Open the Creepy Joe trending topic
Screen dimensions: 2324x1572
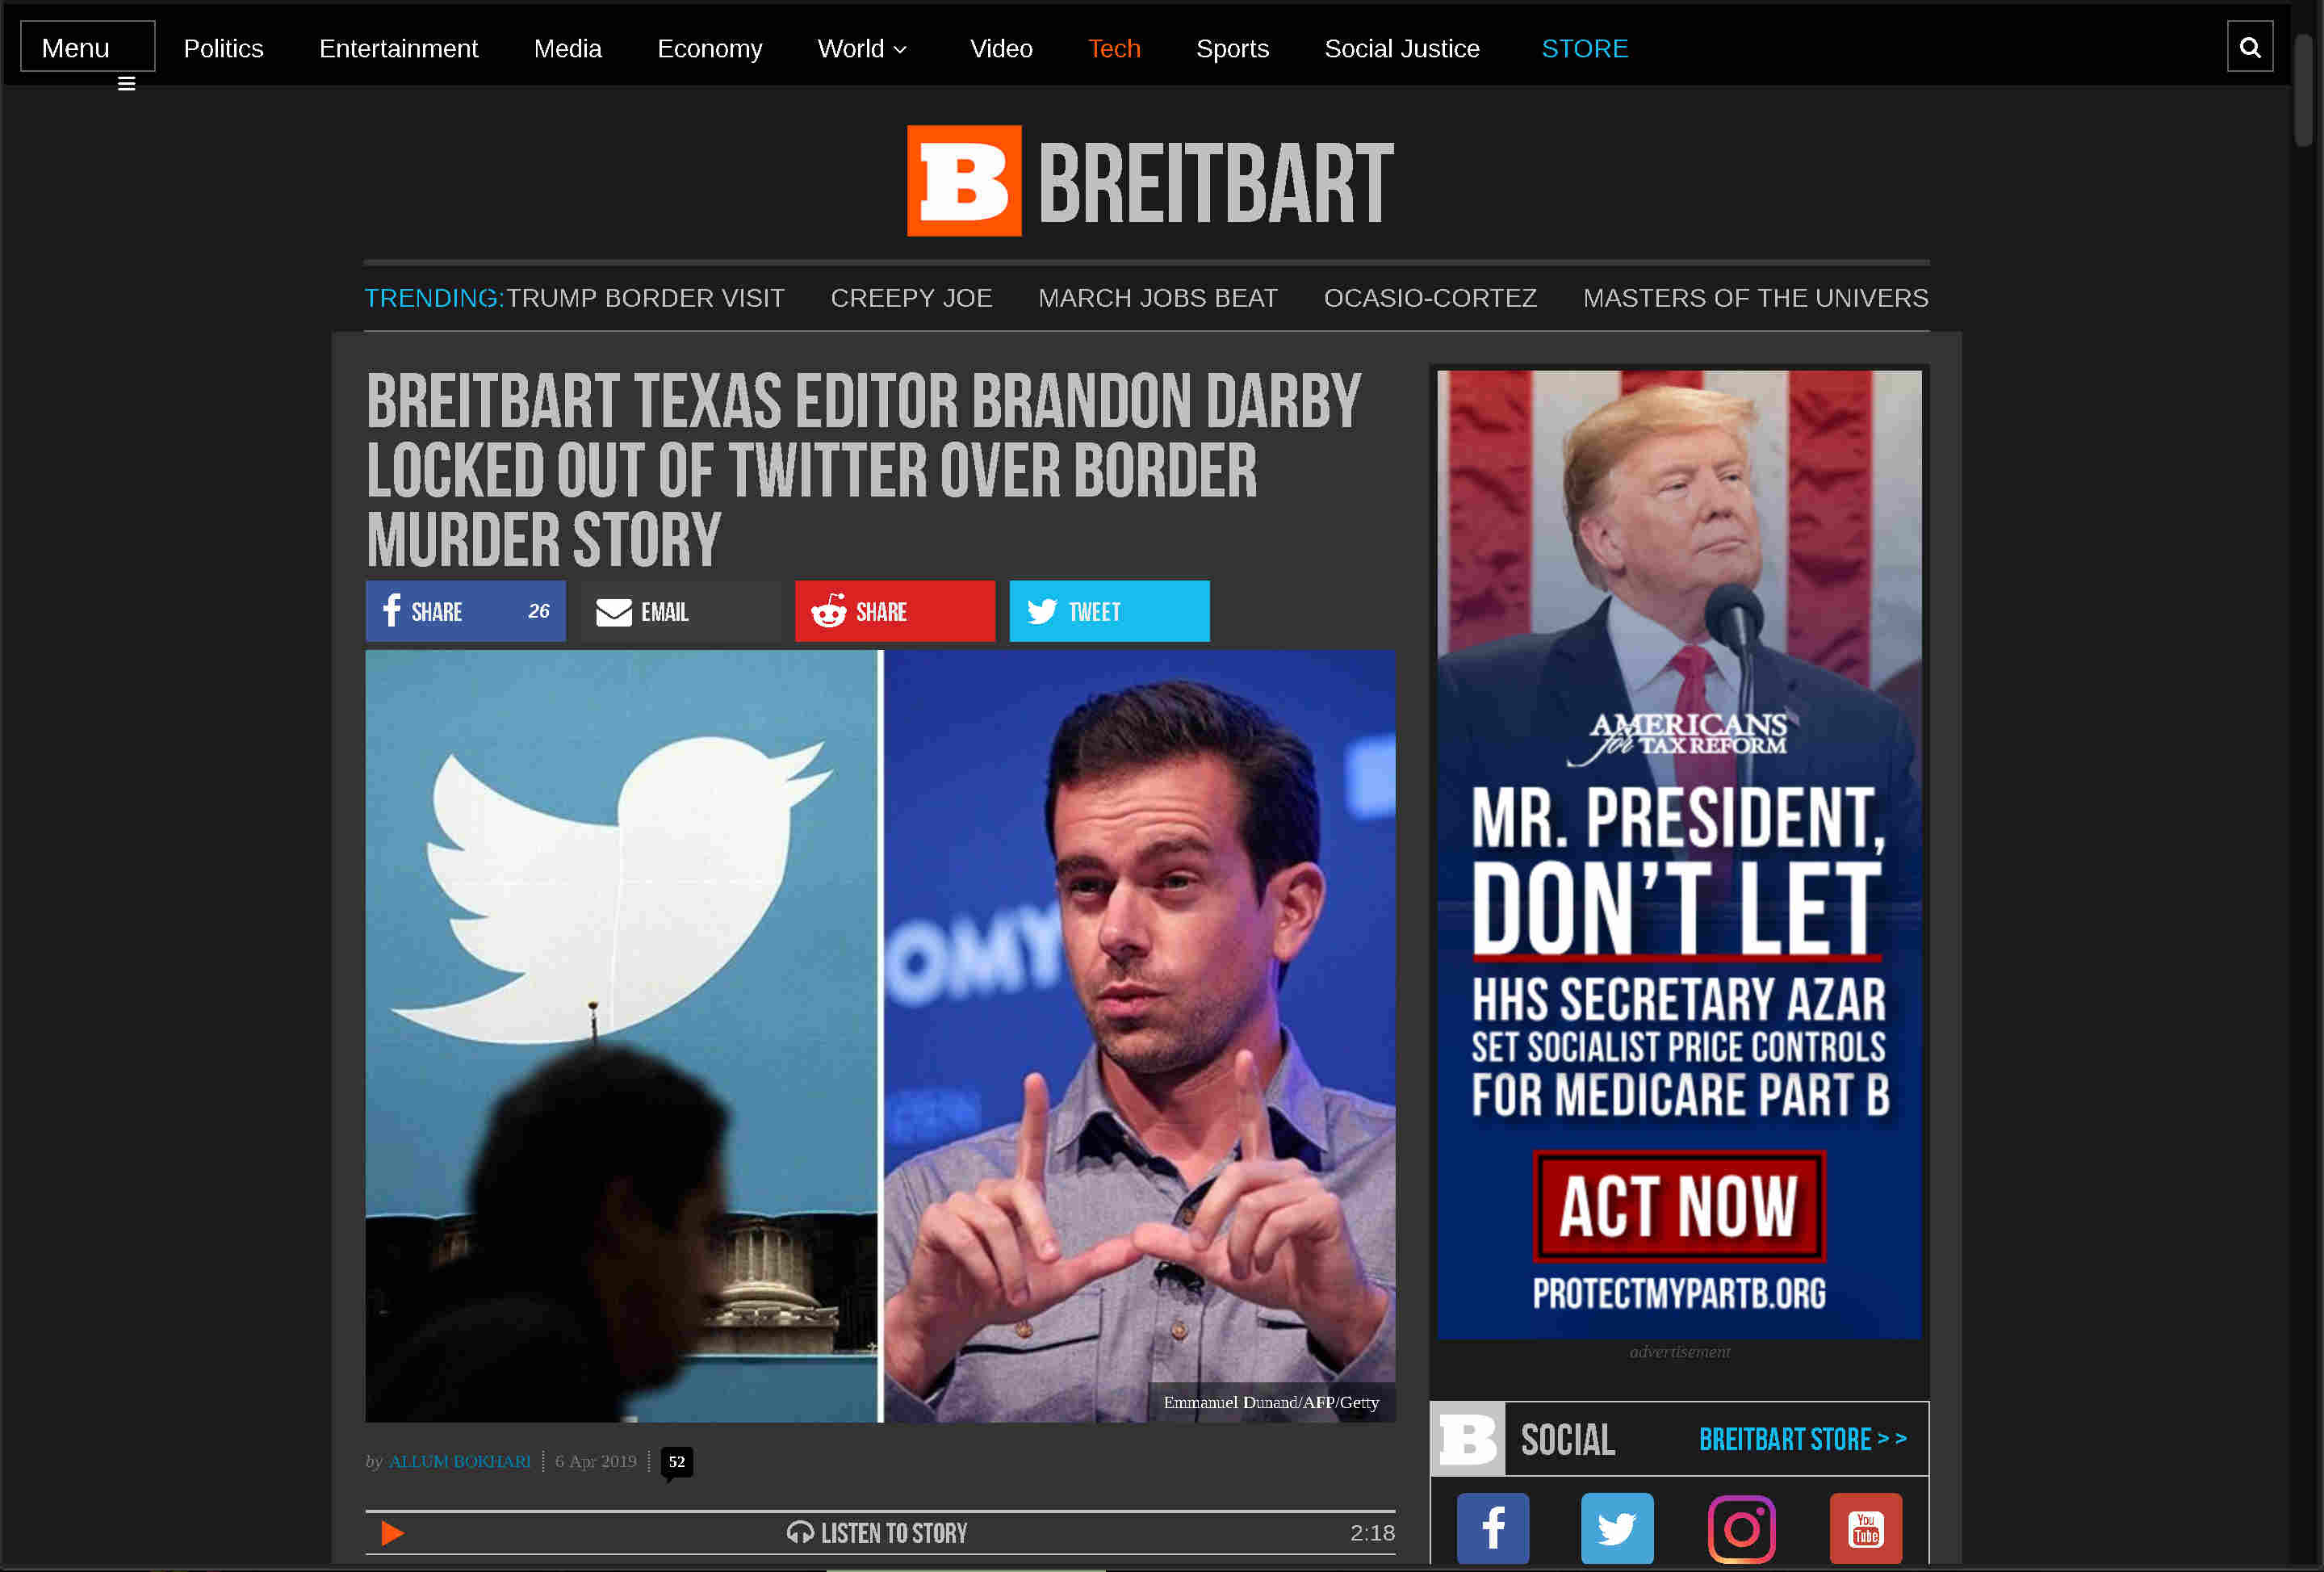click(x=911, y=297)
